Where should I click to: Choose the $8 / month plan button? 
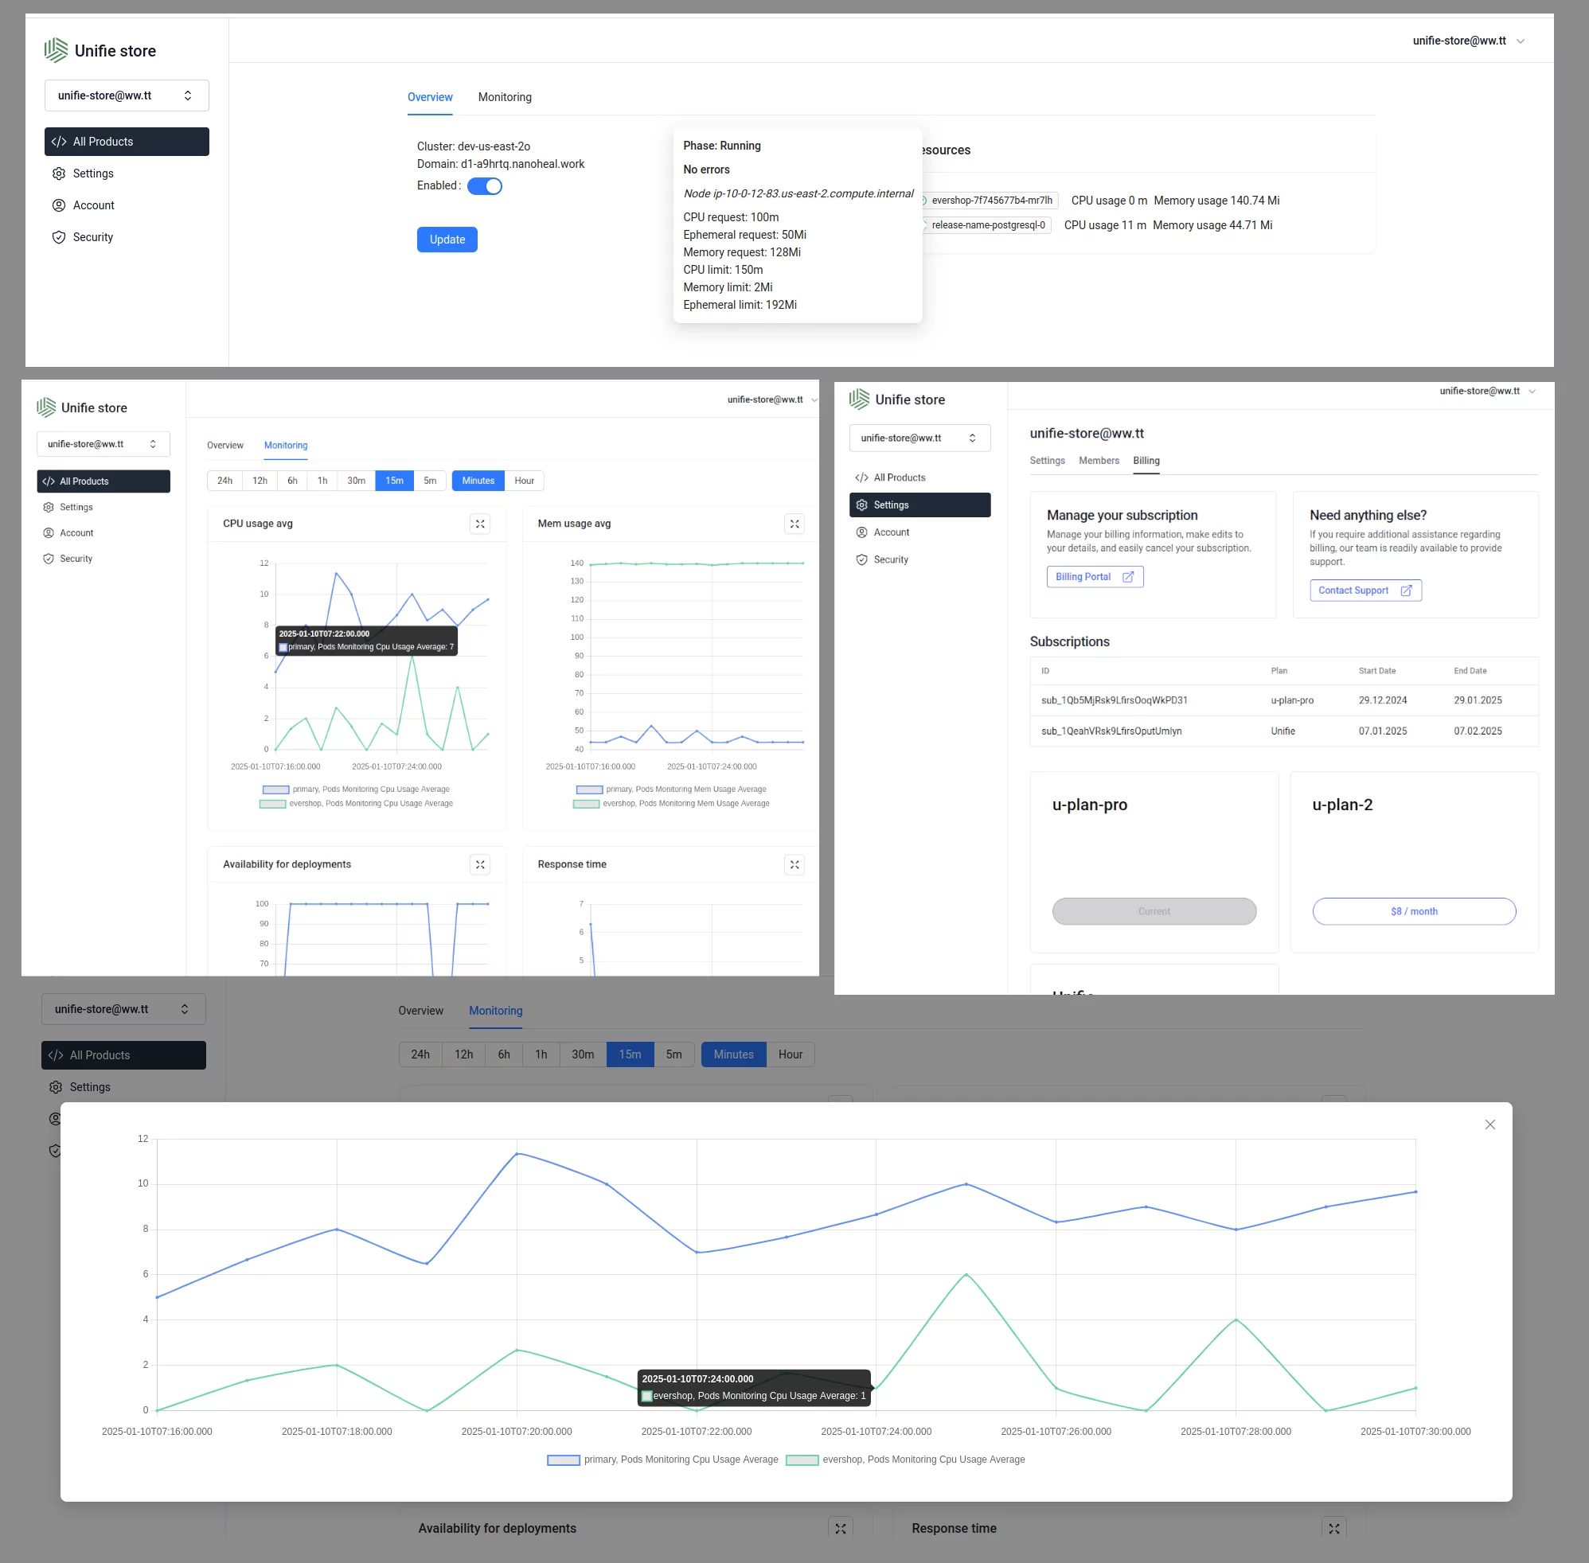tap(1413, 911)
